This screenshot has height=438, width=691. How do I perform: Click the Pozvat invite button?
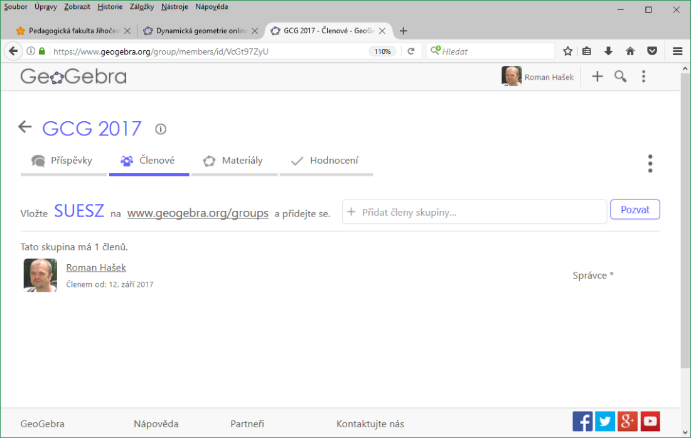[635, 210]
